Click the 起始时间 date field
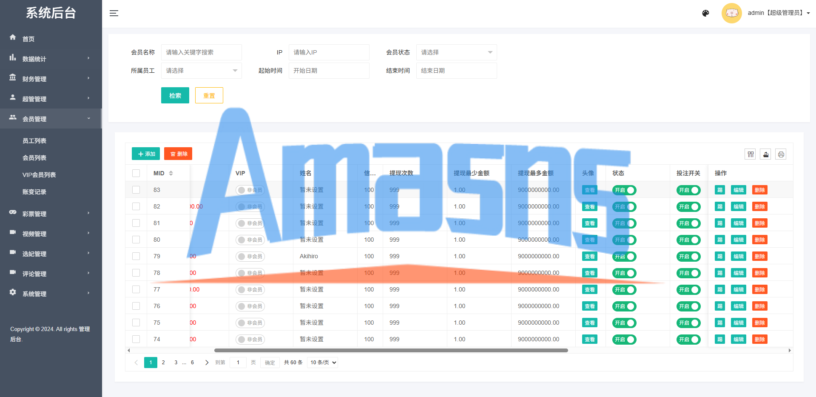Image resolution: width=816 pixels, height=397 pixels. click(x=329, y=71)
